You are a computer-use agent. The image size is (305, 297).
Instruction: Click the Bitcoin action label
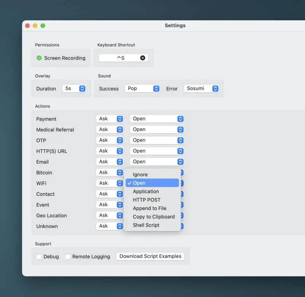click(x=44, y=173)
